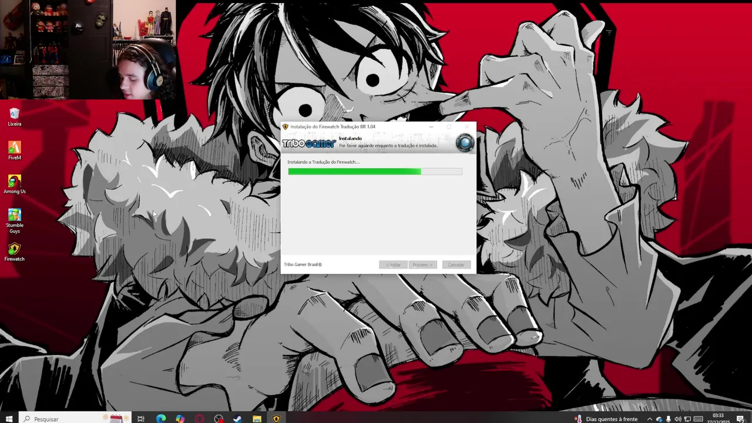Close the installer window
Image resolution: width=752 pixels, height=423 pixels.
point(467,126)
